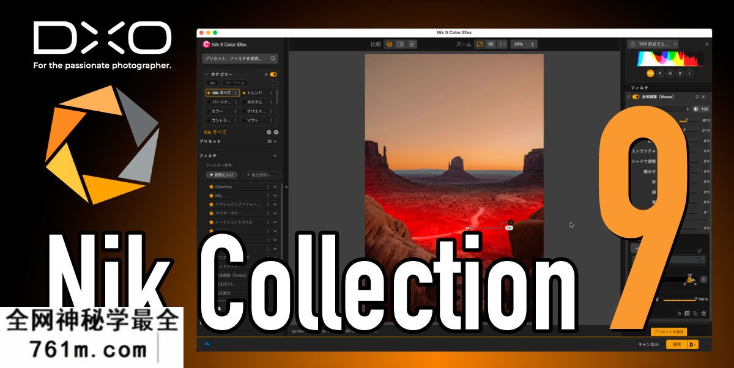Image resolution: width=734 pixels, height=368 pixels.
Task: Open the apply button side dropdown arrow
Action: [x=693, y=344]
